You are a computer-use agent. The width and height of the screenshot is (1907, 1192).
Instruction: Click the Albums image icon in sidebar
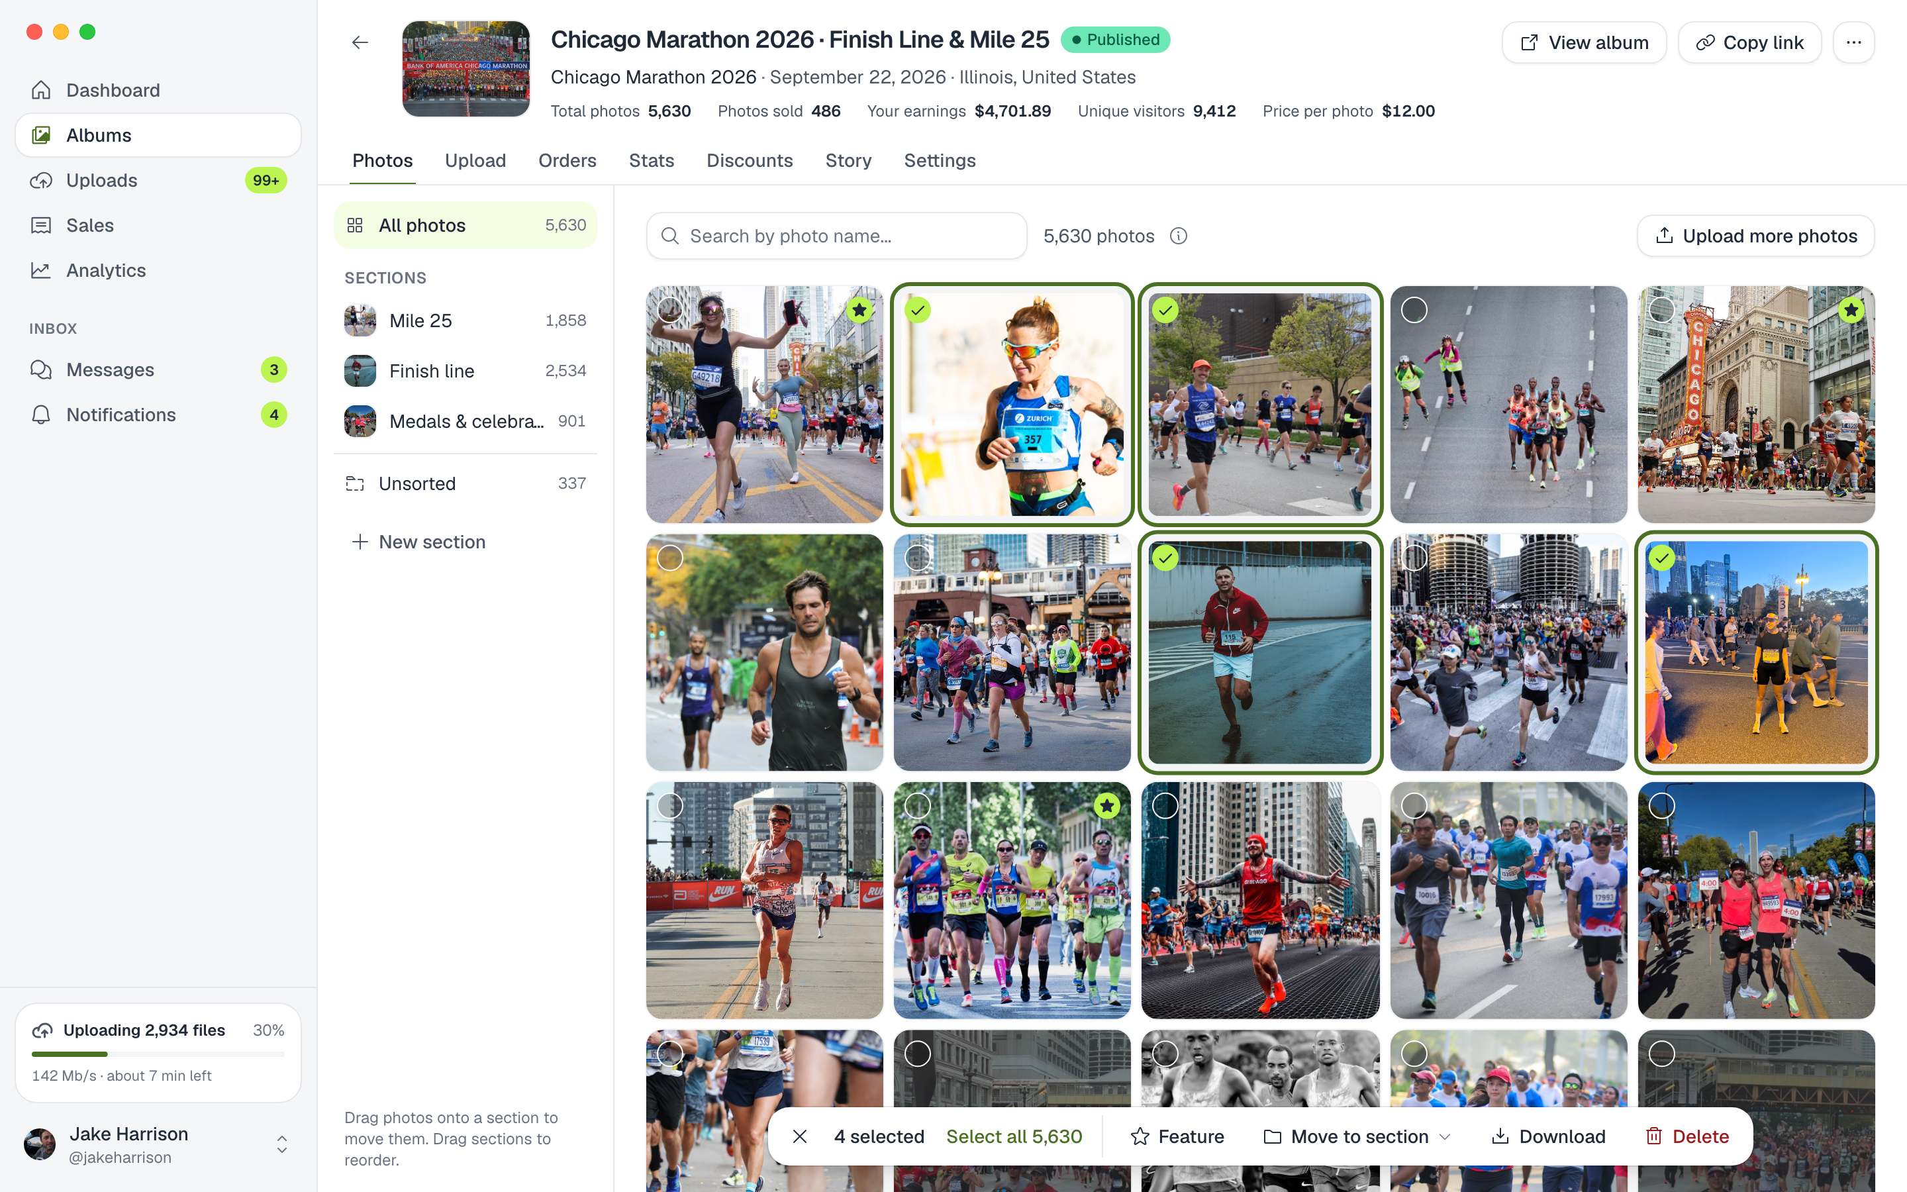click(x=41, y=135)
